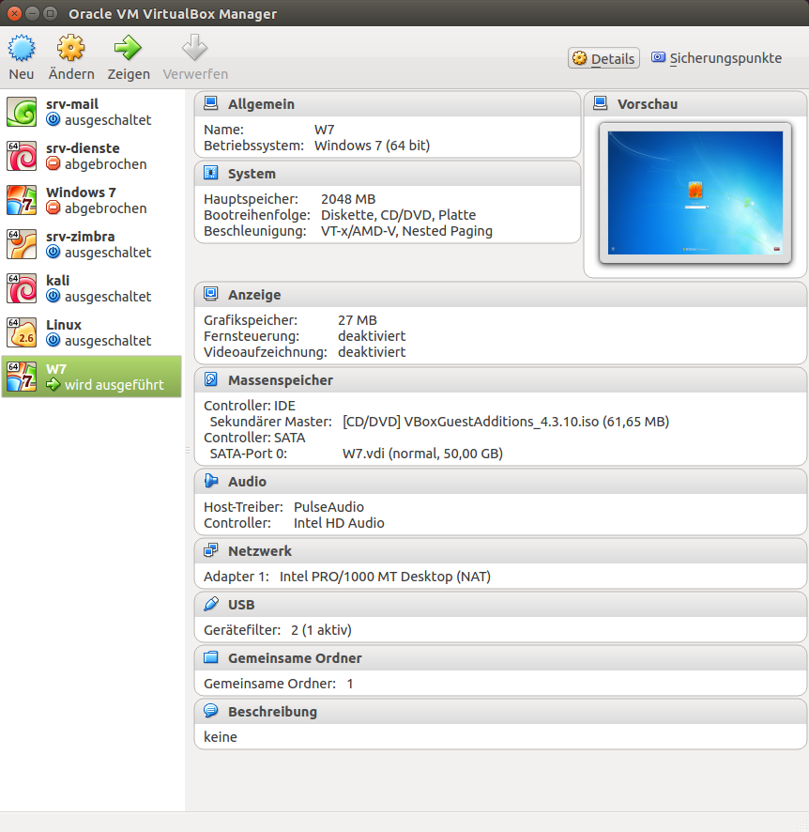Open the USB settings header link

tap(241, 605)
